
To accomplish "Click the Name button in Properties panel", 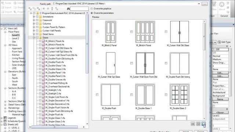I will 220,99.
